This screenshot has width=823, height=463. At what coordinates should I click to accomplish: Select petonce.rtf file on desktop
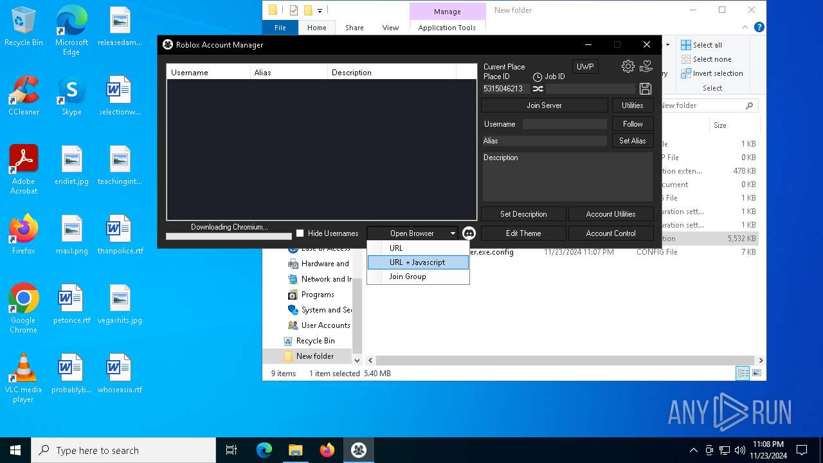point(71,304)
